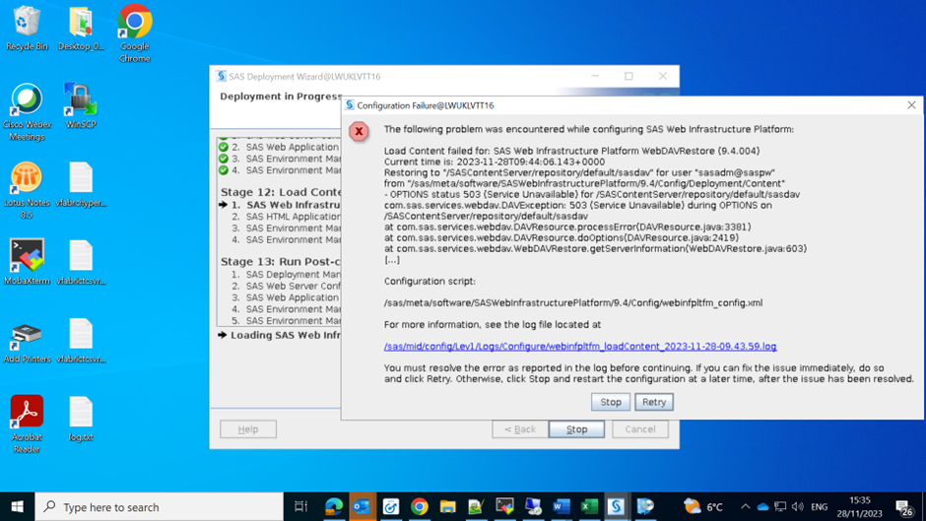Image resolution: width=926 pixels, height=521 pixels.
Task: Select Stage 13 step 3 SAS Web Application
Action: click(286, 297)
